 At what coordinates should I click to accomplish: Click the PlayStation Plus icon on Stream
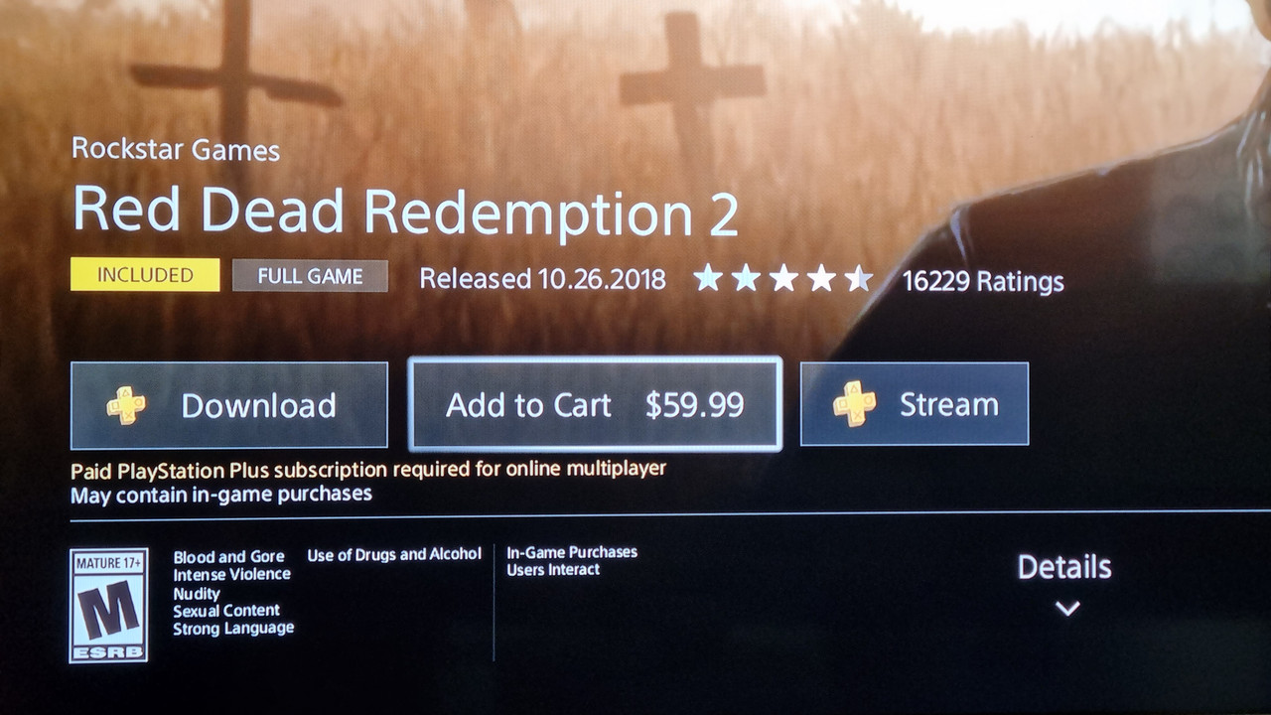pos(854,404)
